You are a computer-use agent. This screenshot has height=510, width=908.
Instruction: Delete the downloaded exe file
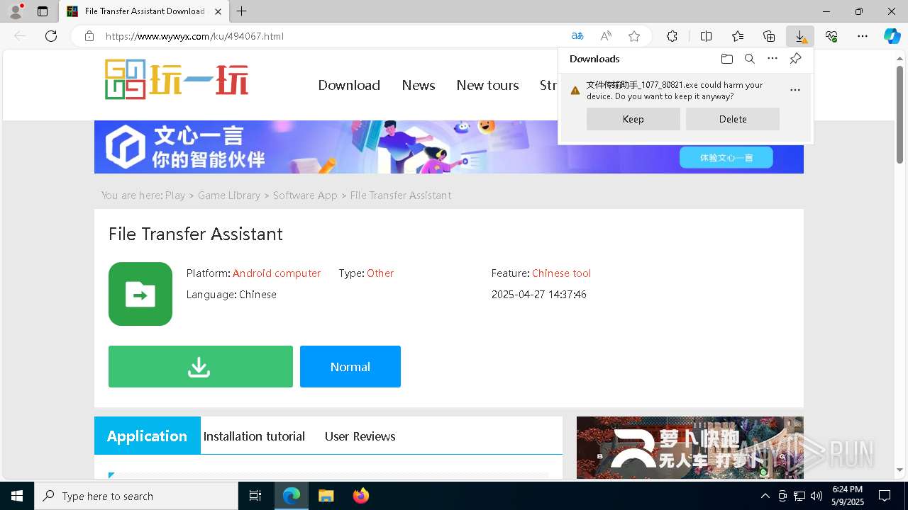tap(733, 119)
